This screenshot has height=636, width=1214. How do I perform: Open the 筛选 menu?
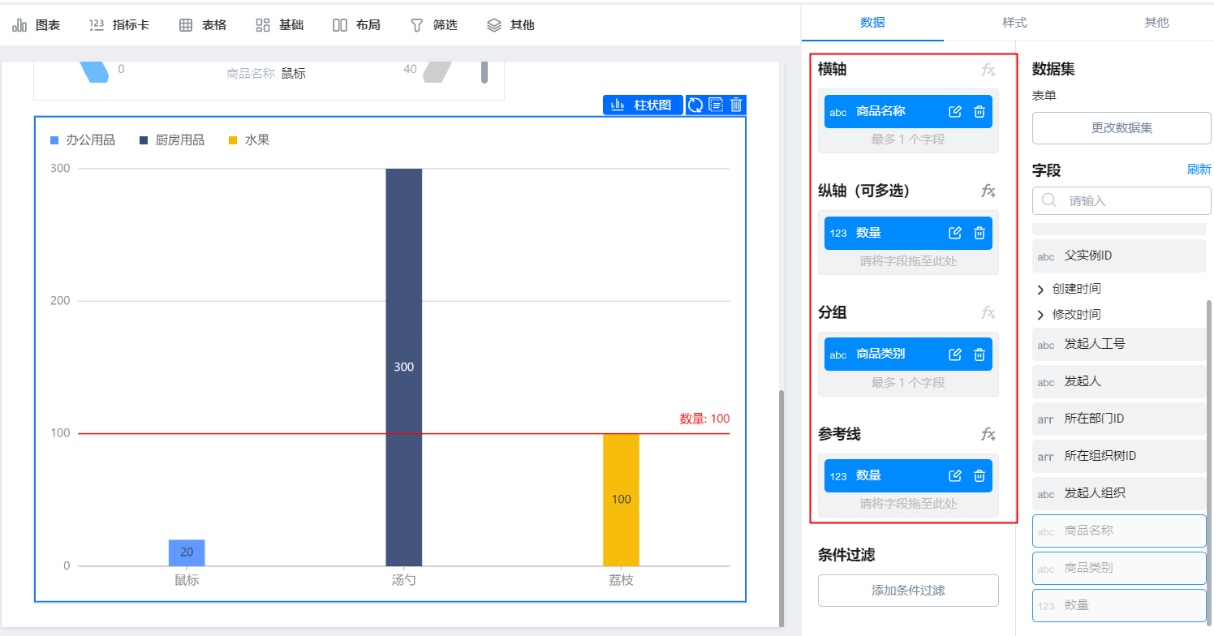tap(433, 25)
